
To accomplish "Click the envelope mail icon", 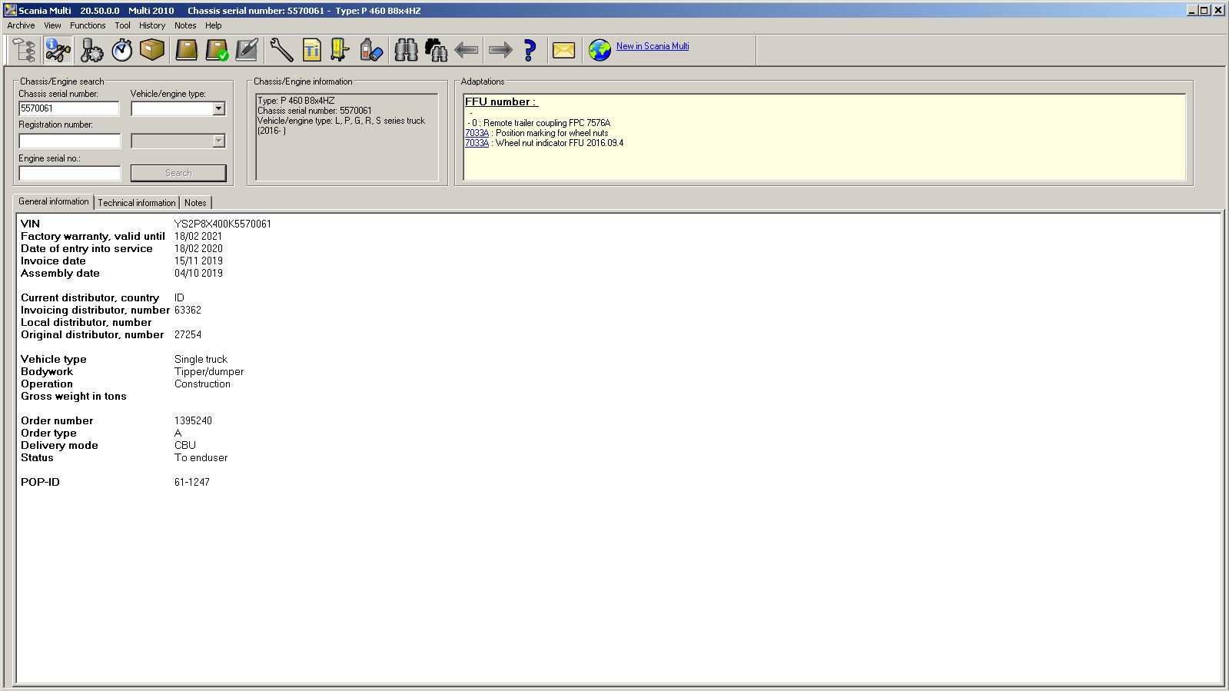I will [x=563, y=51].
